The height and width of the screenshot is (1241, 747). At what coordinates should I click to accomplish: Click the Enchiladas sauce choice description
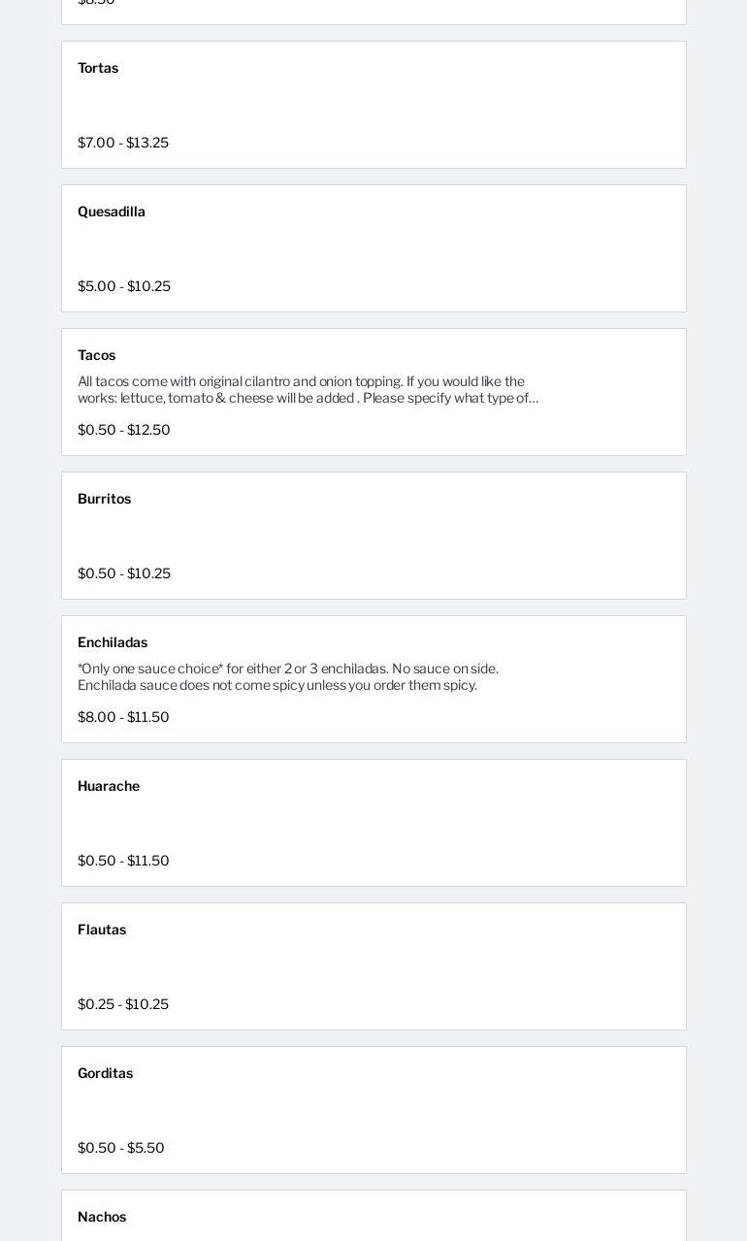click(x=288, y=677)
